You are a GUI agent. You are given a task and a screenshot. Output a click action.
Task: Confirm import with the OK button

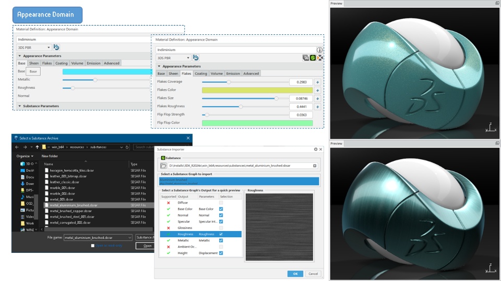point(295,274)
